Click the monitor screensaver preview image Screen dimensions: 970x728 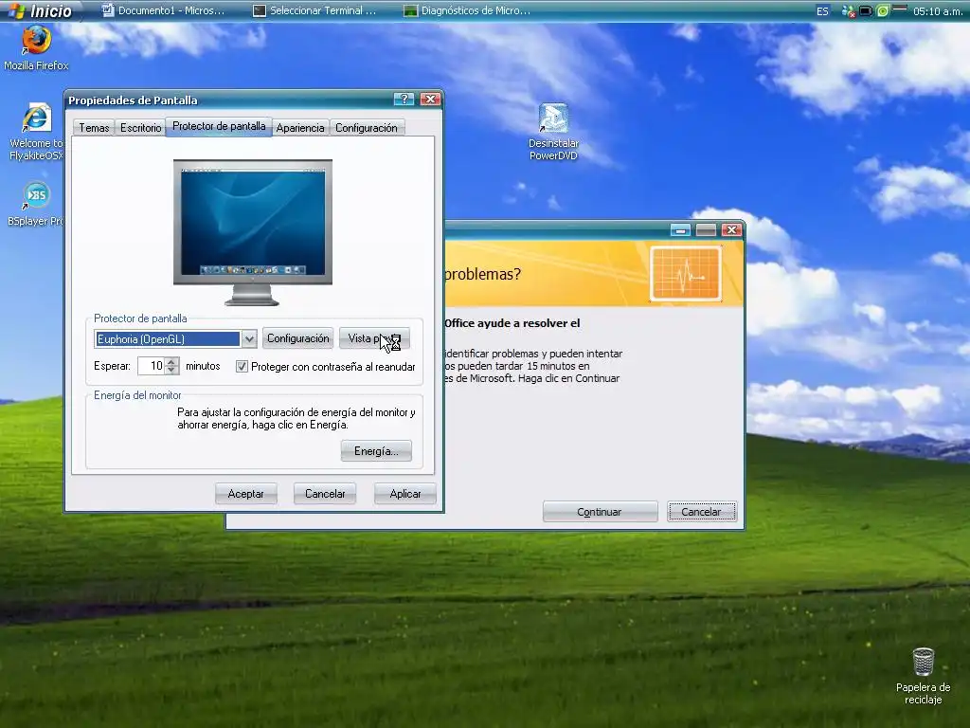point(252,233)
